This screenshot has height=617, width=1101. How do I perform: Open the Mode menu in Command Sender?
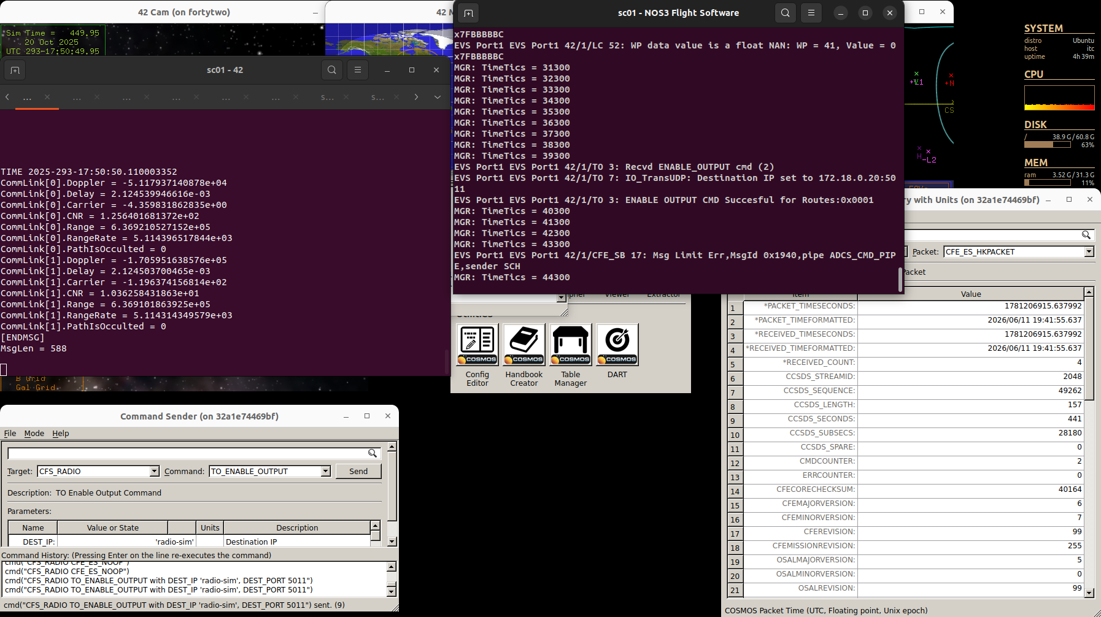pos(34,433)
